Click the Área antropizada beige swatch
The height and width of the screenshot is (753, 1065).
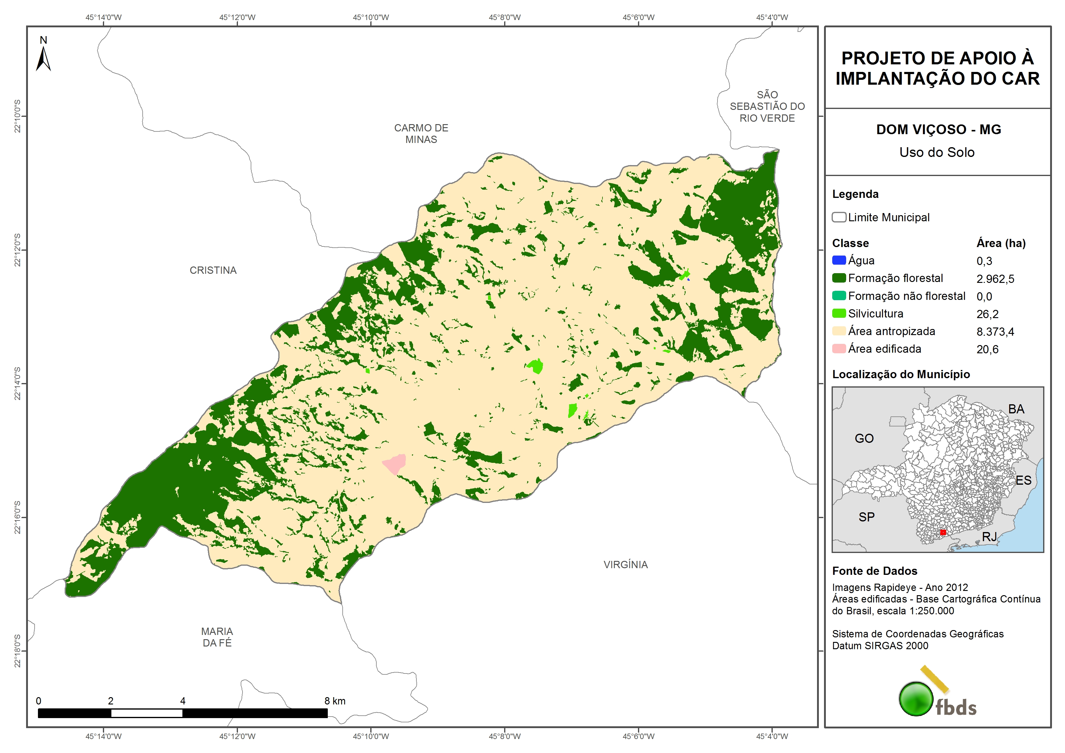click(x=839, y=331)
